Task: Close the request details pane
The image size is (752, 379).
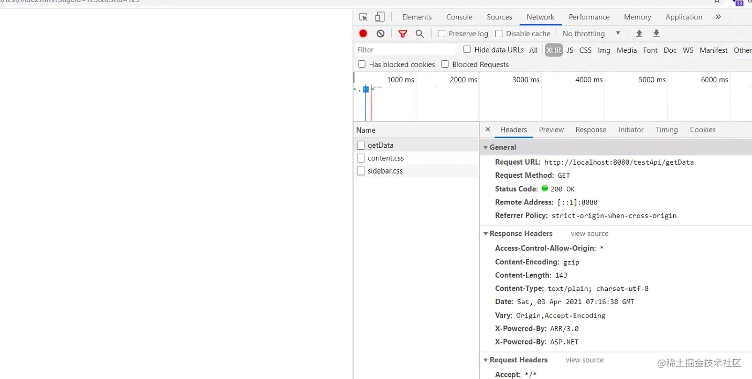Action: pos(488,129)
